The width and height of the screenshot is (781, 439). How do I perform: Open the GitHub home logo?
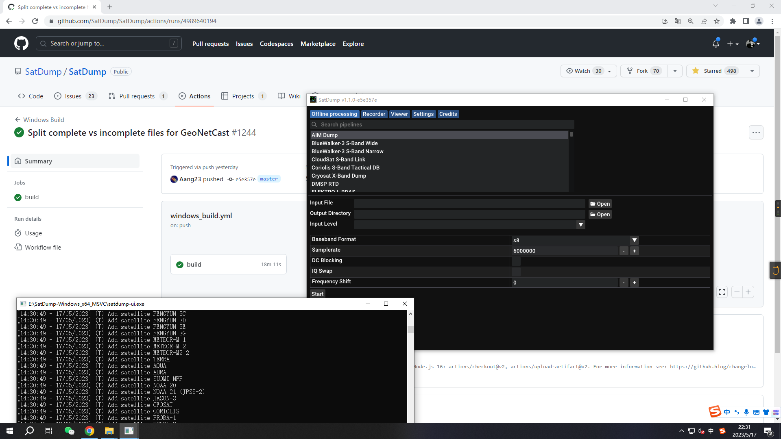(21, 43)
